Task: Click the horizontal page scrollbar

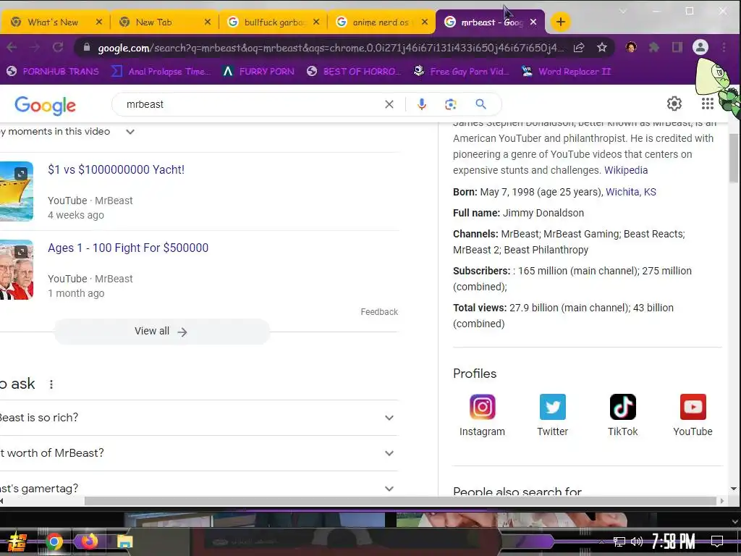Action: (400, 501)
